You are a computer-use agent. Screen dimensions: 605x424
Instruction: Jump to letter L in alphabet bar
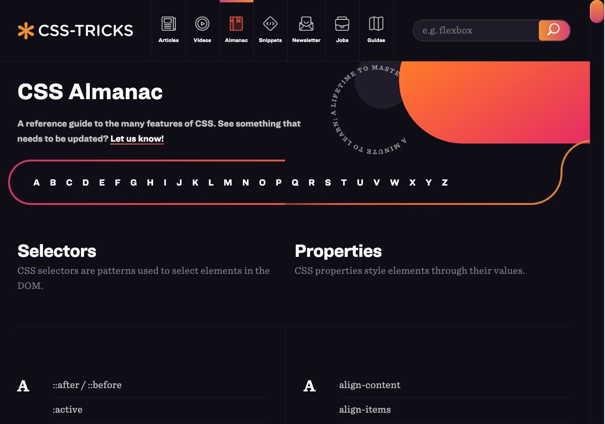[211, 183]
